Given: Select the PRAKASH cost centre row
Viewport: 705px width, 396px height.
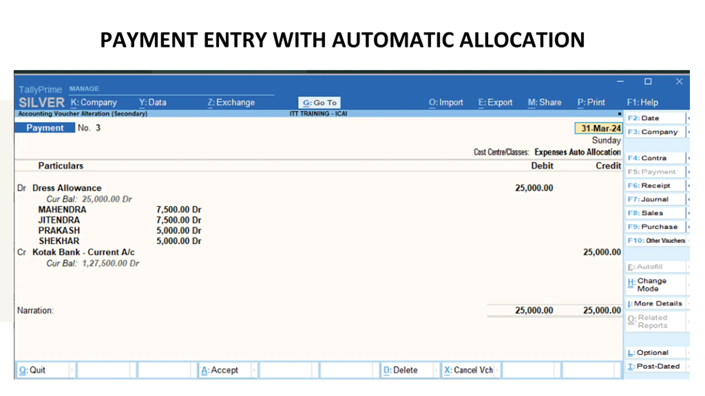Looking at the screenshot, I should (x=120, y=230).
